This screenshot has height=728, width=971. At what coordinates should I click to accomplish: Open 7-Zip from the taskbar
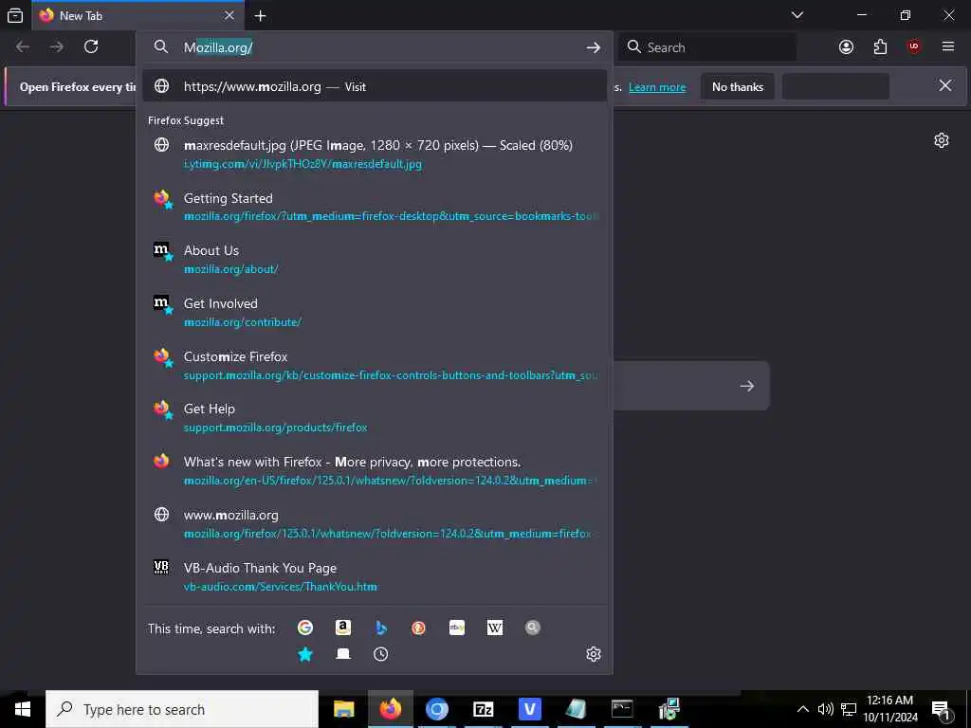point(483,709)
